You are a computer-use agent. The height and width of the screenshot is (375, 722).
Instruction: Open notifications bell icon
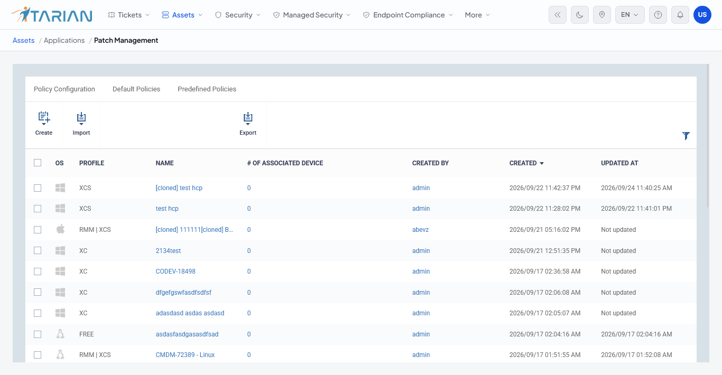click(x=680, y=15)
